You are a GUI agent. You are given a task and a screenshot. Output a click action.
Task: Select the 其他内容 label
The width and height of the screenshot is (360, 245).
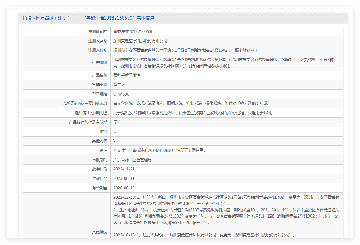point(100,141)
